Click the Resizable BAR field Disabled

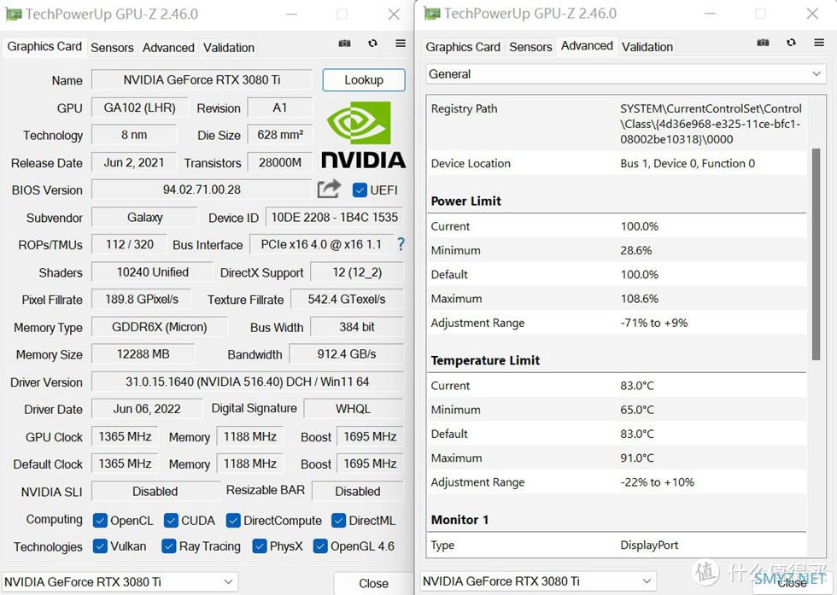click(x=358, y=492)
